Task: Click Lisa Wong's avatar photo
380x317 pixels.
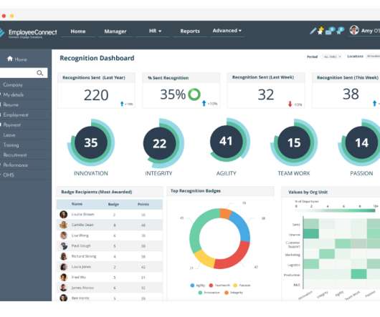Action: click(64, 235)
